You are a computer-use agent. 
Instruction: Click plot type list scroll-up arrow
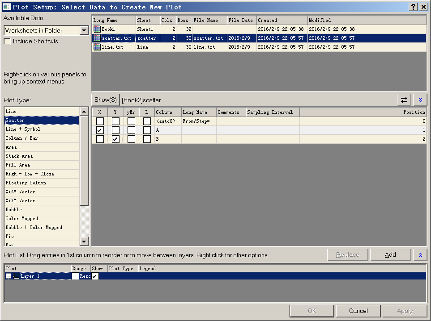[x=84, y=111]
